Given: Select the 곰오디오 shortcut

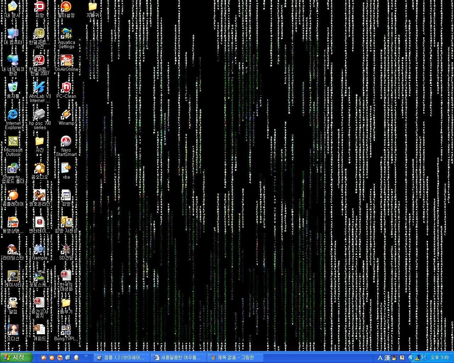Looking at the screenshot, I should click(40, 171).
